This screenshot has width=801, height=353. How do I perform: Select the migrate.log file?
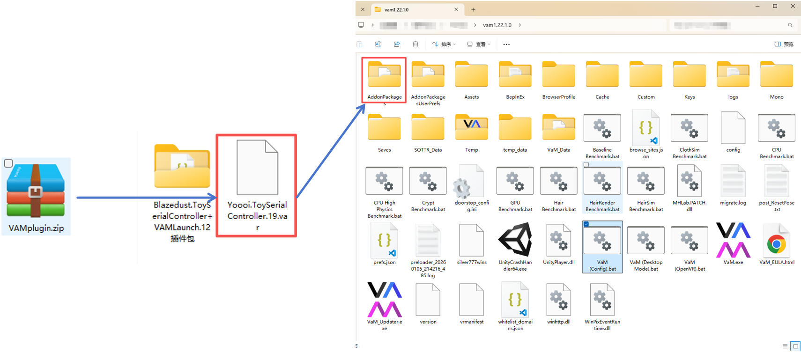[x=733, y=185]
